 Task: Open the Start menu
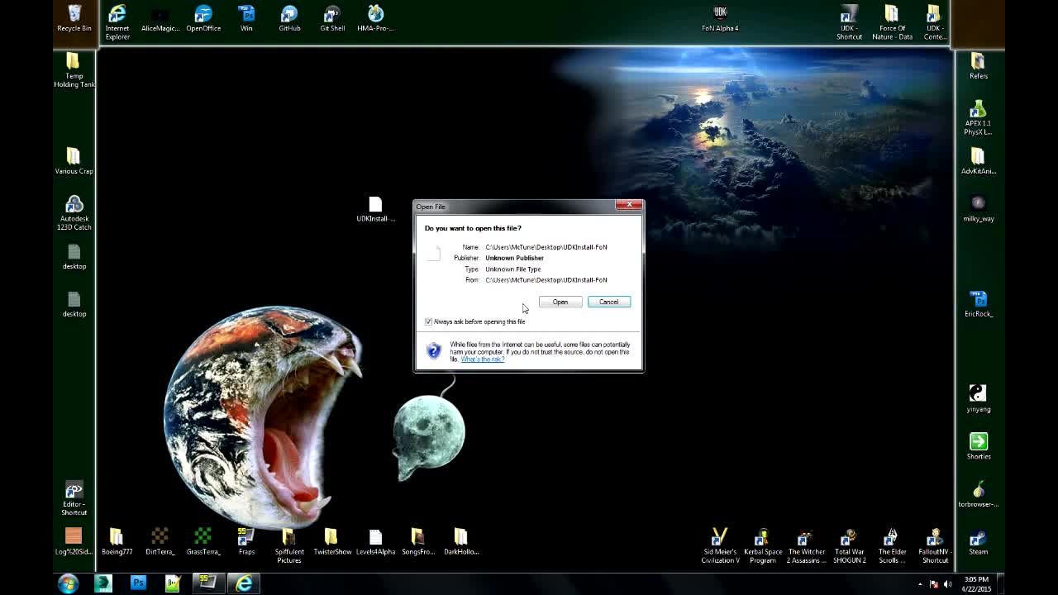[x=69, y=583]
